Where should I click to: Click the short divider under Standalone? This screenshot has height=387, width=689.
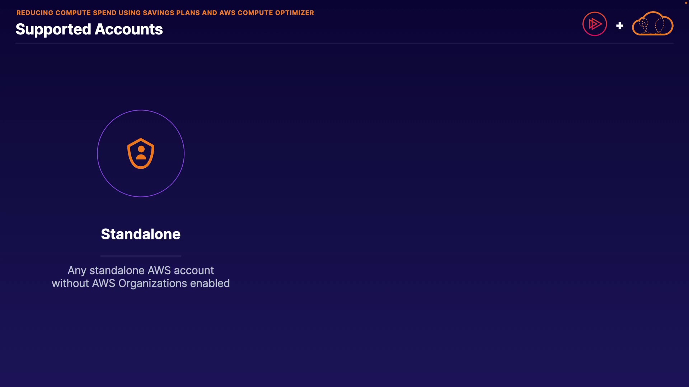pos(141,256)
